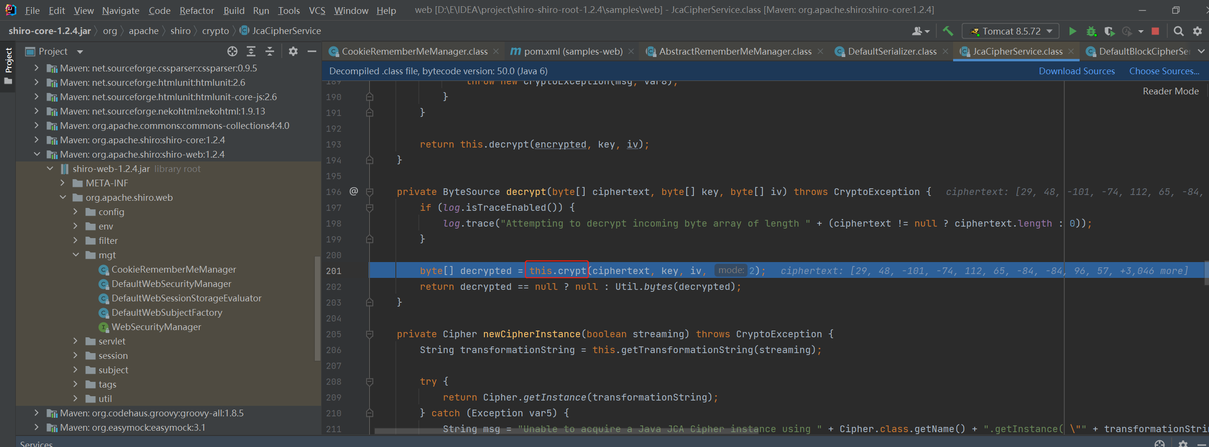
Task: Open Services panel settings gear
Action: coord(1183,443)
